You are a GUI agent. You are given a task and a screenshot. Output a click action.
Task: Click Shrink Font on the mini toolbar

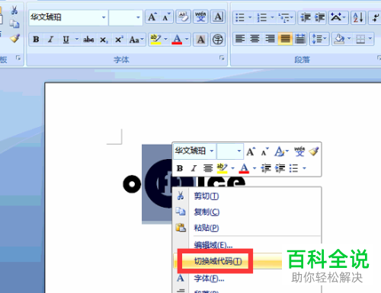[x=265, y=151]
